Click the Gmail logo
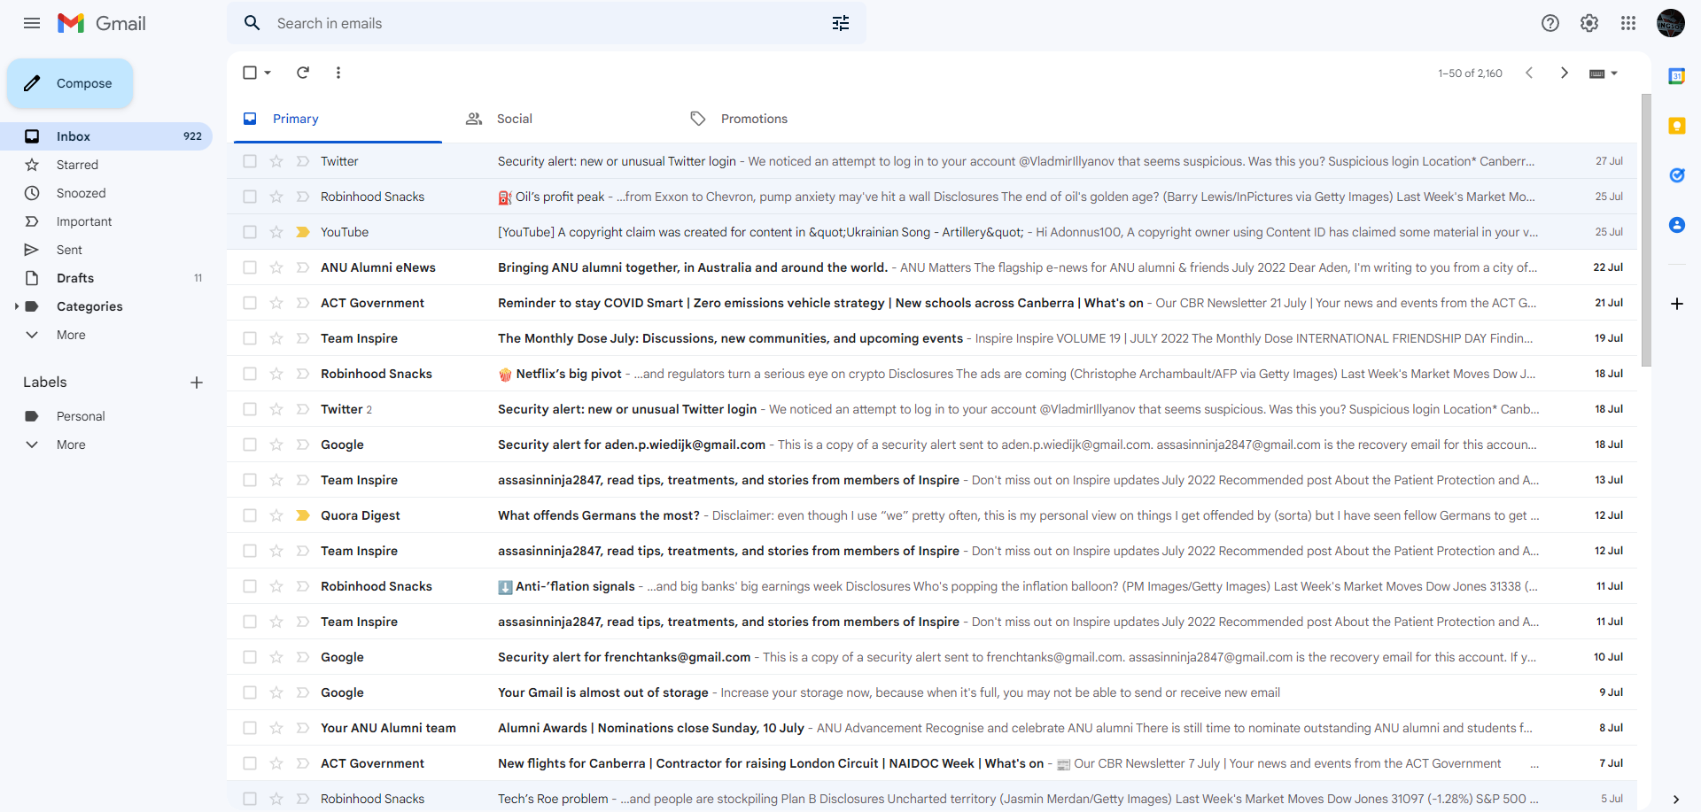 [x=101, y=23]
